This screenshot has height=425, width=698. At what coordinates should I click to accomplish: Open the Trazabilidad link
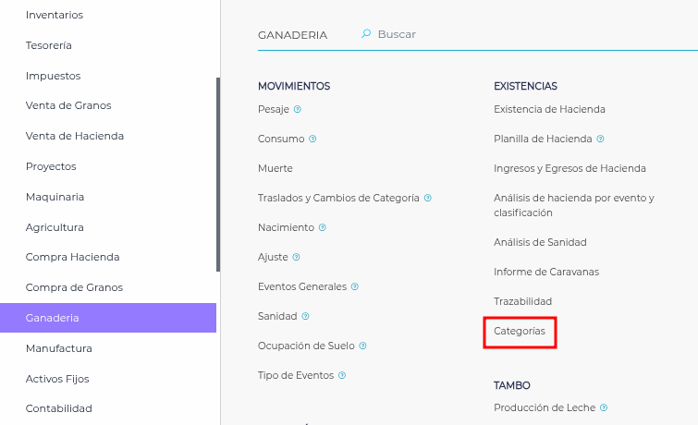pos(522,301)
